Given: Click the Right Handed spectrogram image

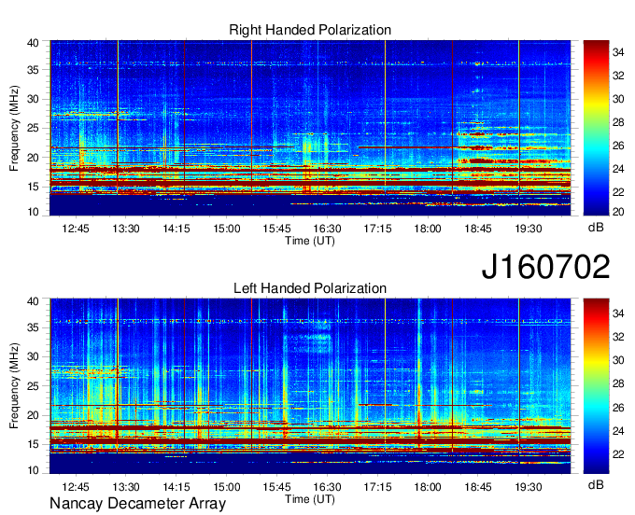Looking at the screenshot, I should (x=310, y=128).
